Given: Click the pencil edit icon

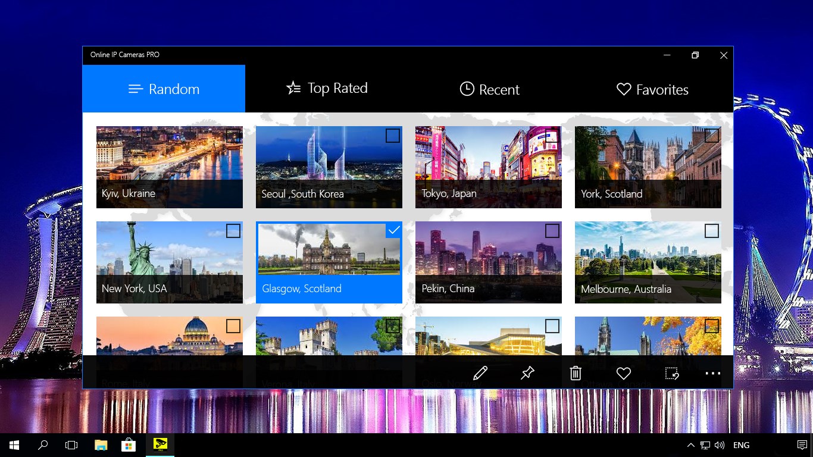Looking at the screenshot, I should click(480, 373).
